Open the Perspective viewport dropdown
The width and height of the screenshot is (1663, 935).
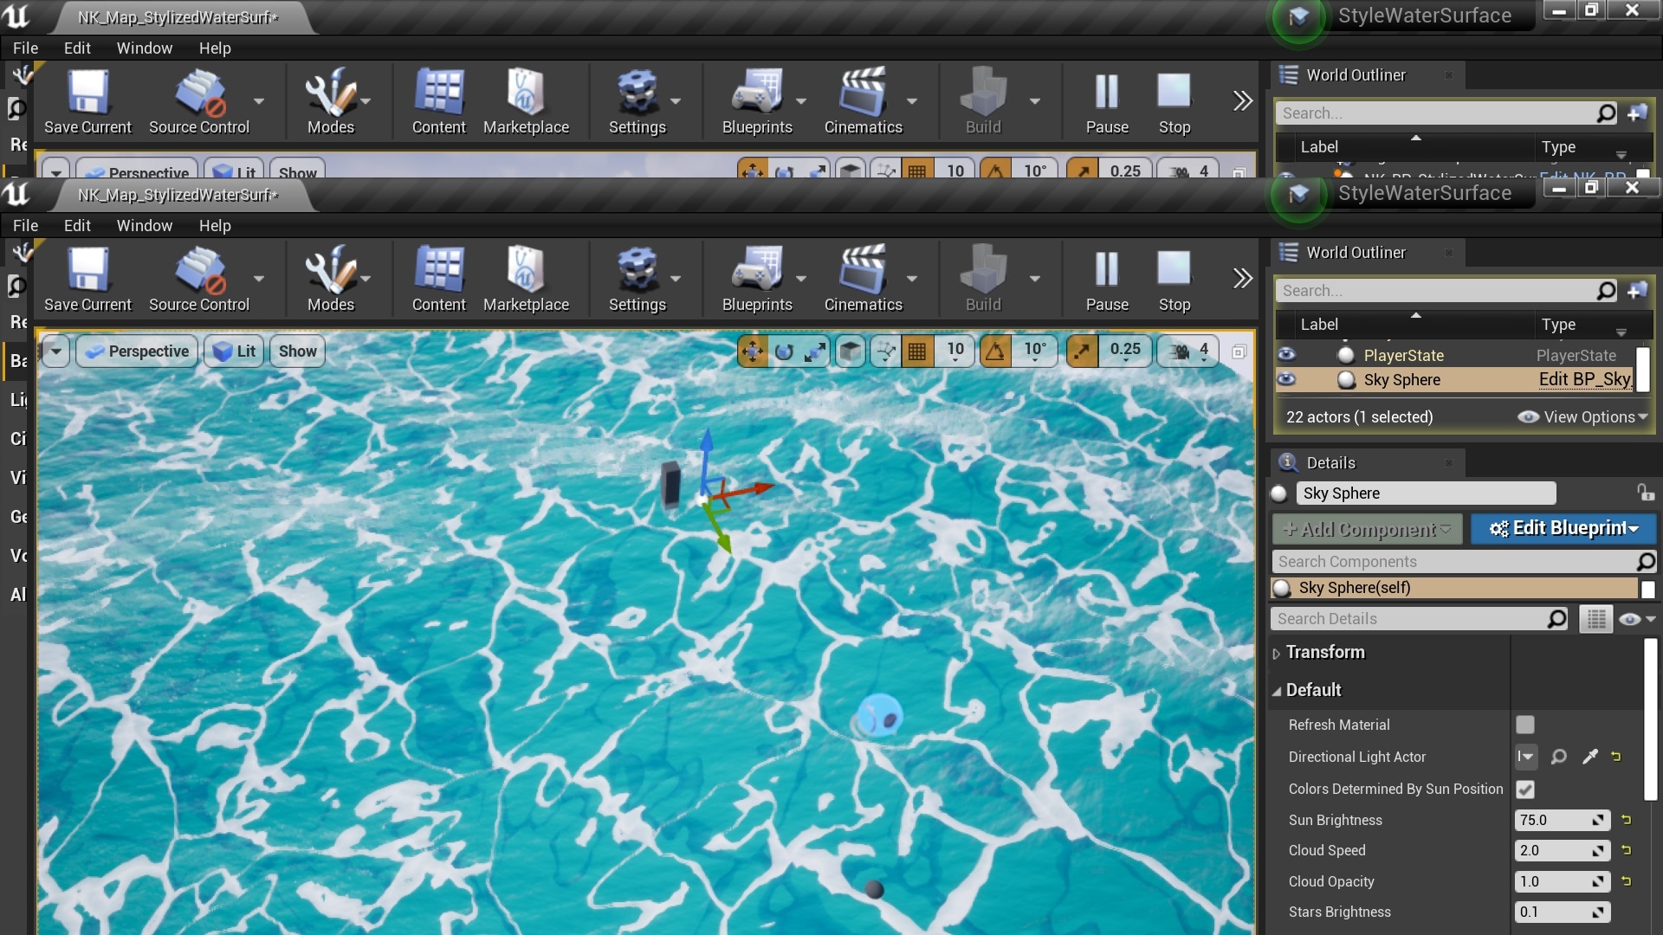pyautogui.click(x=137, y=351)
